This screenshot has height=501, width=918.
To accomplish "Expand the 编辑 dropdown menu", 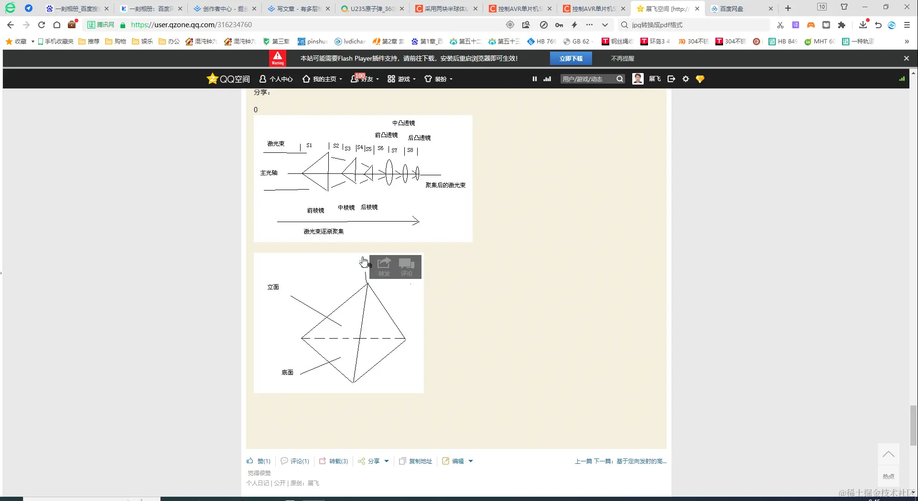I will (471, 461).
